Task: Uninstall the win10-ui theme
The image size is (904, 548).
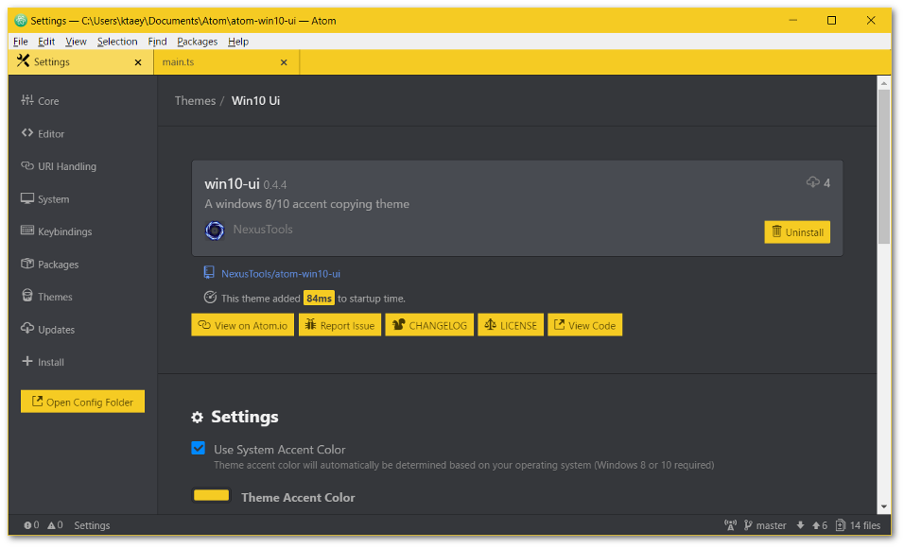Action: tap(797, 232)
